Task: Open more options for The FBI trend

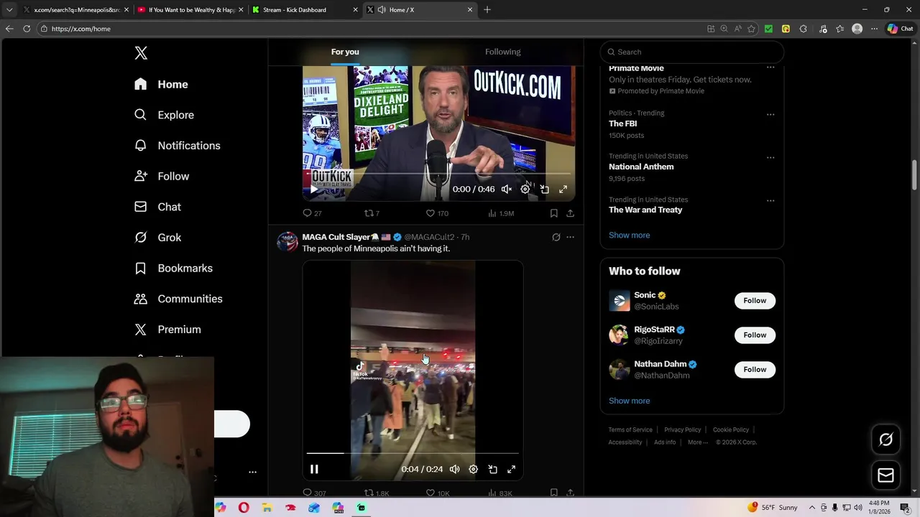Action: [x=770, y=114]
